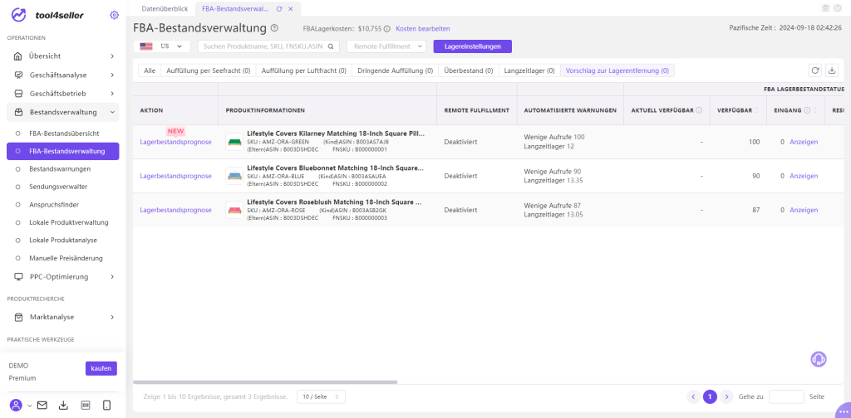
Task: Focus the product name search field
Action: pos(263,46)
